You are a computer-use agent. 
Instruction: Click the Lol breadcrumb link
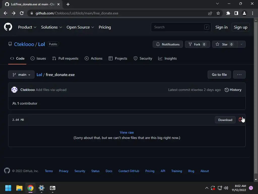tap(39, 75)
